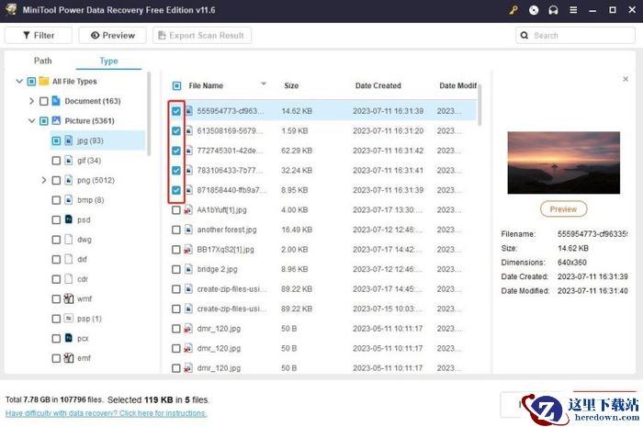Check the AA1bYuft[1].jpg checkbox

tap(176, 209)
